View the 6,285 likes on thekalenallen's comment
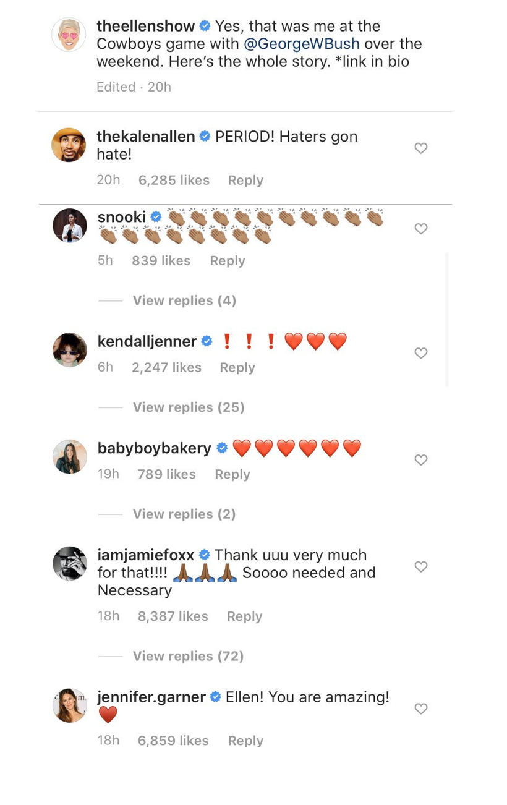Viewport: 507px width, 805px height. point(174,181)
